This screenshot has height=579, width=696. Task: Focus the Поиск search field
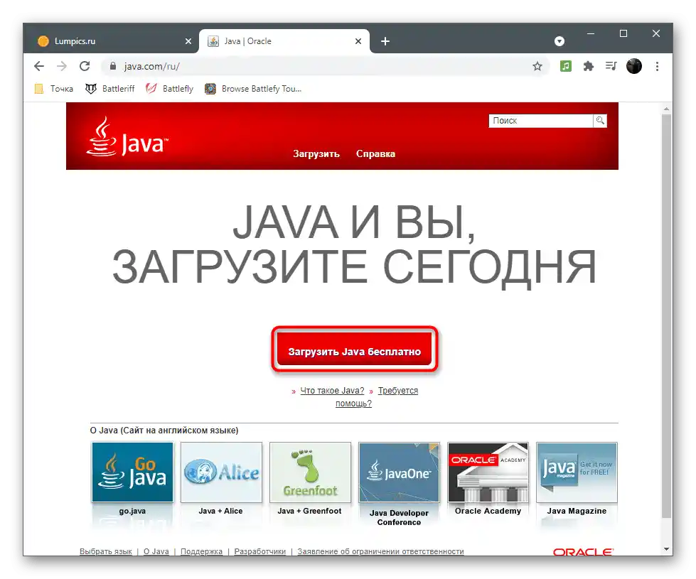click(540, 121)
